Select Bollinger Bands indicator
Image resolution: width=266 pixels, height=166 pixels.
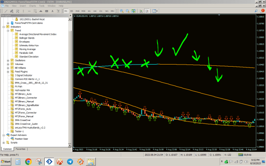pos(27,38)
